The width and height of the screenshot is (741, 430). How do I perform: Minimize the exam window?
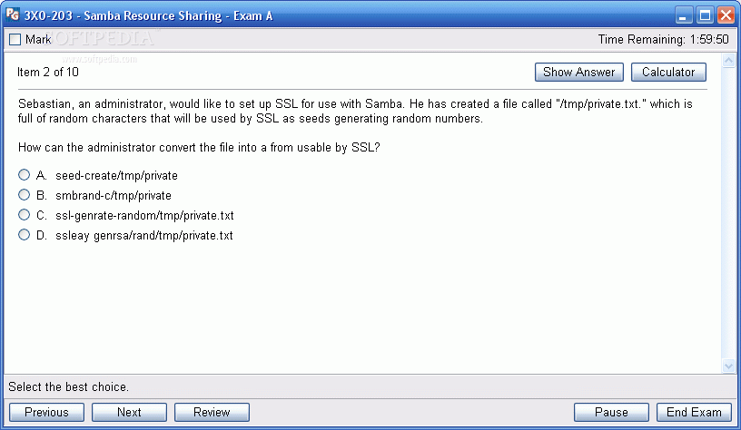click(683, 15)
